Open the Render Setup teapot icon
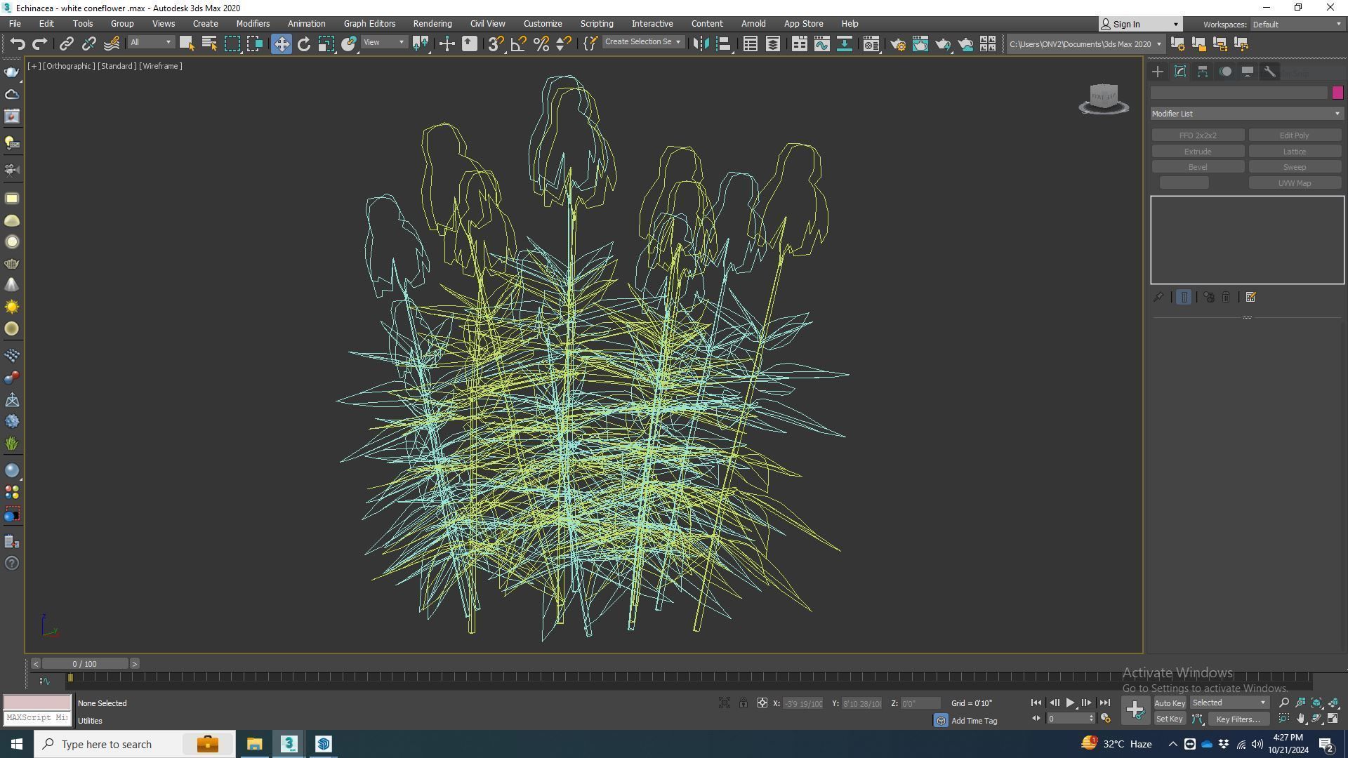Image resolution: width=1348 pixels, height=758 pixels. 897,44
